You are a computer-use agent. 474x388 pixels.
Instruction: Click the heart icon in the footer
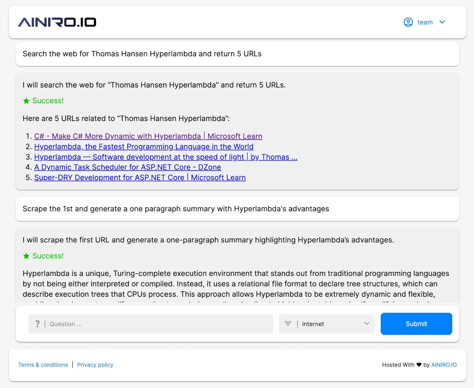coord(419,365)
